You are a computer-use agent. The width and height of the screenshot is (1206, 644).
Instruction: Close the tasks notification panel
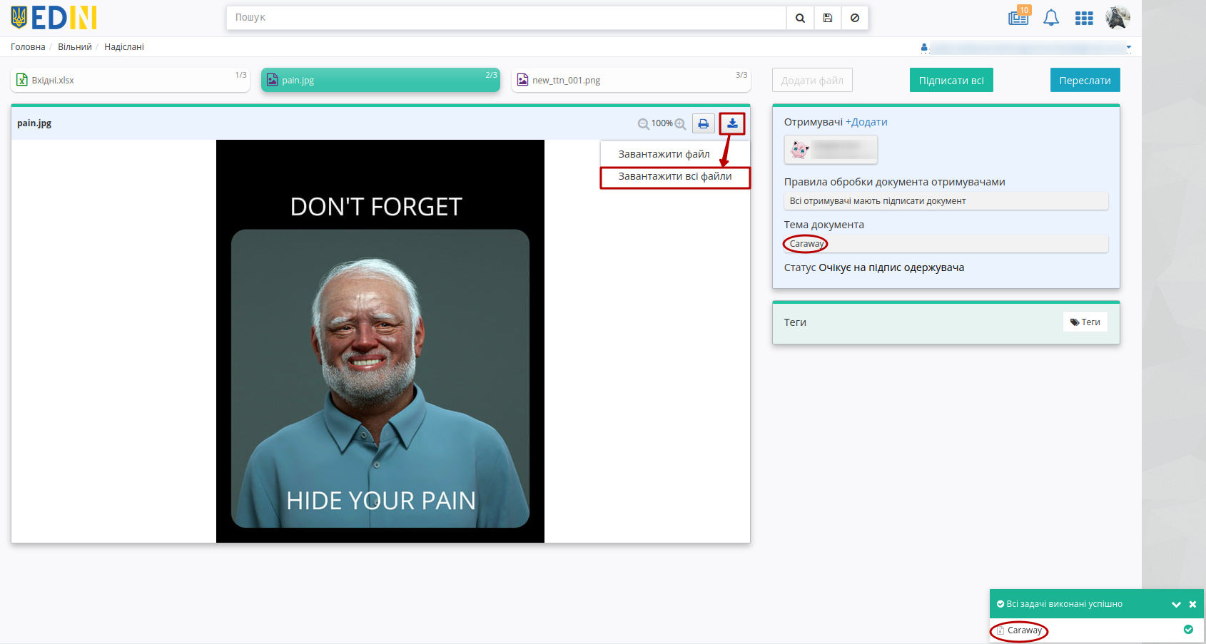pos(1192,604)
